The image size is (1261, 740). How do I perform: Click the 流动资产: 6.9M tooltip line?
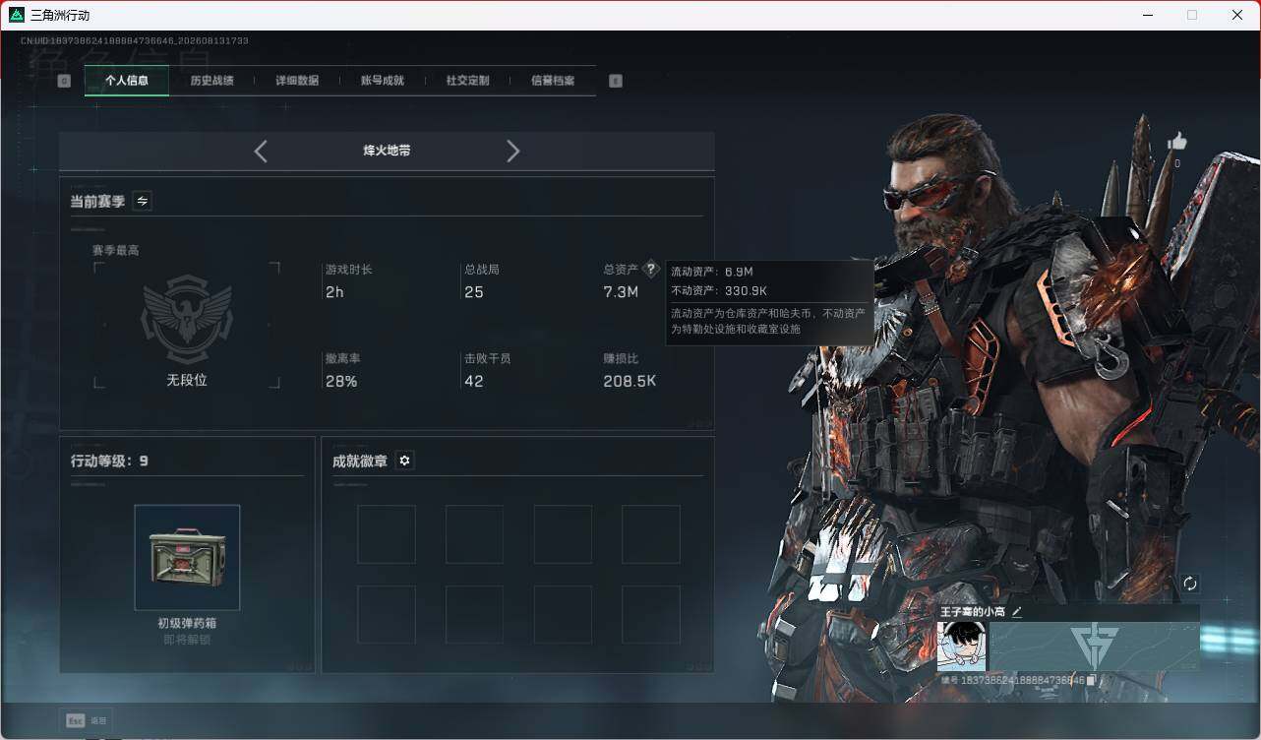click(711, 272)
